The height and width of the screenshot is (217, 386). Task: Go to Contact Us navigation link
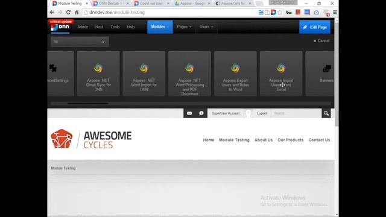click(319, 140)
